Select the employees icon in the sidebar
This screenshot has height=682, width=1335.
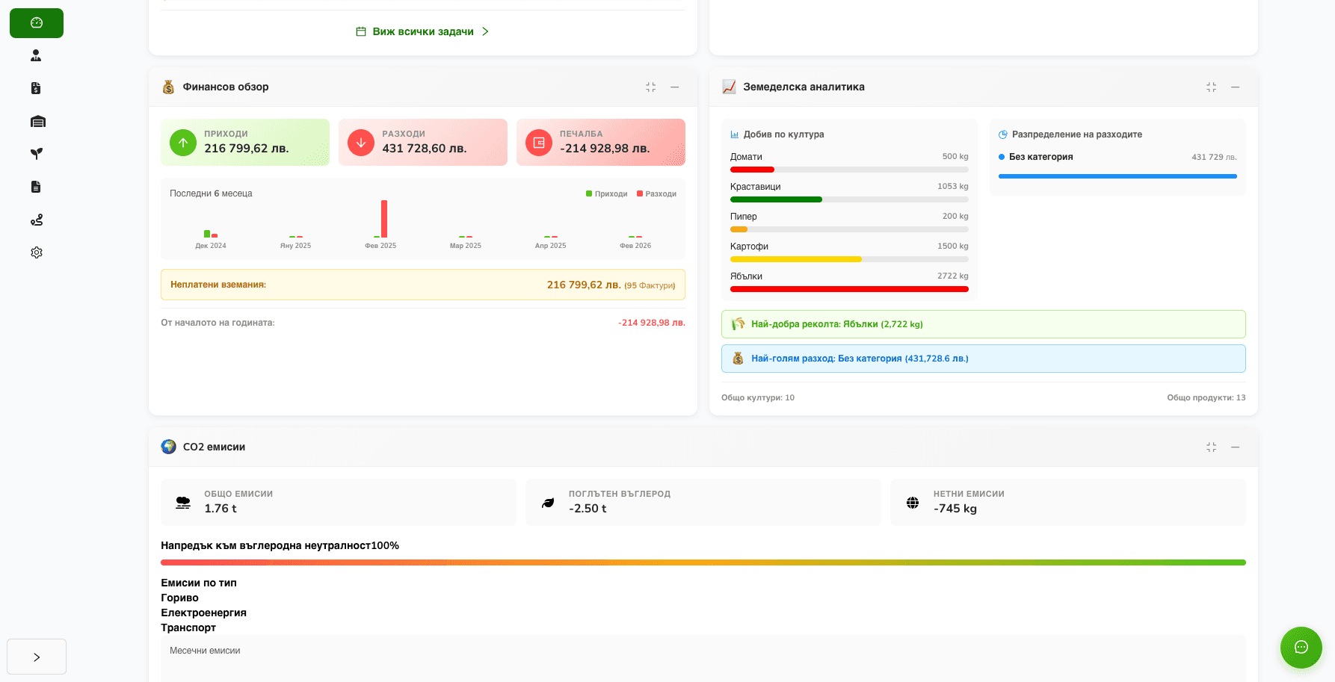pos(36,55)
